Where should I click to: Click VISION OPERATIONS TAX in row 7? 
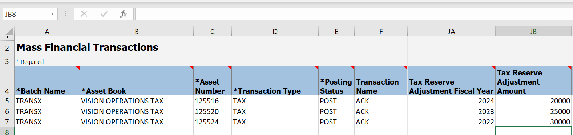click(x=137, y=122)
